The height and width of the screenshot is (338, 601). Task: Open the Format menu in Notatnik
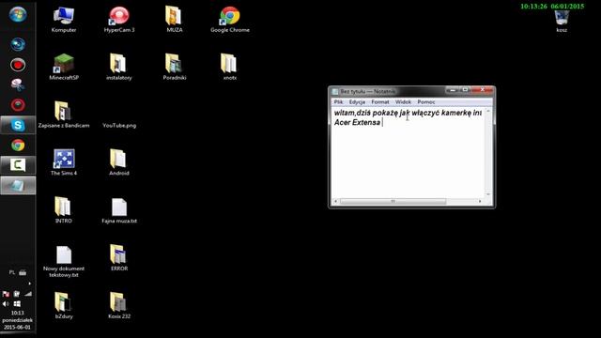pos(380,102)
